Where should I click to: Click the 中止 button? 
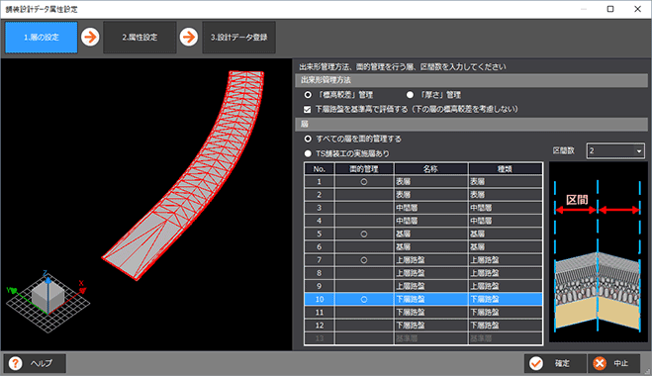coord(614,363)
